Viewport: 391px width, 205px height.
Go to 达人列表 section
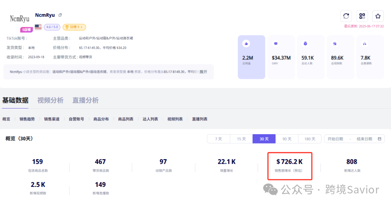150,119
